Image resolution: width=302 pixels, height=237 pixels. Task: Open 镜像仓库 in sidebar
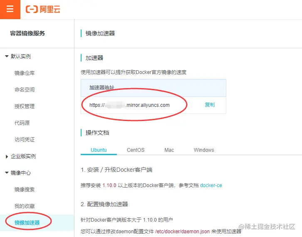(x=25, y=73)
